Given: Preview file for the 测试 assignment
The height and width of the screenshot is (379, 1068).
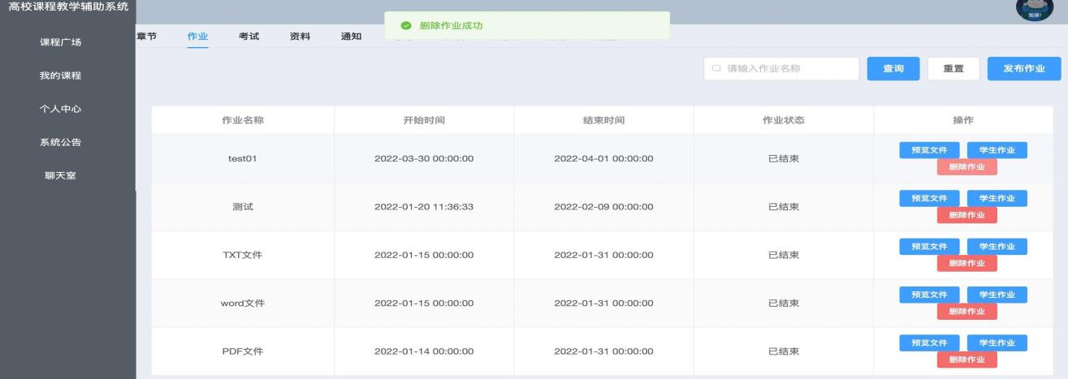Looking at the screenshot, I should (x=929, y=198).
